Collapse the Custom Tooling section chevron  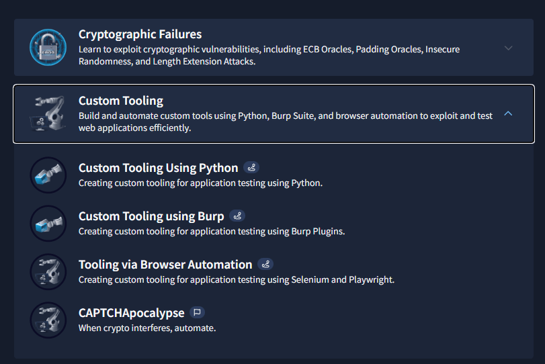(x=508, y=113)
